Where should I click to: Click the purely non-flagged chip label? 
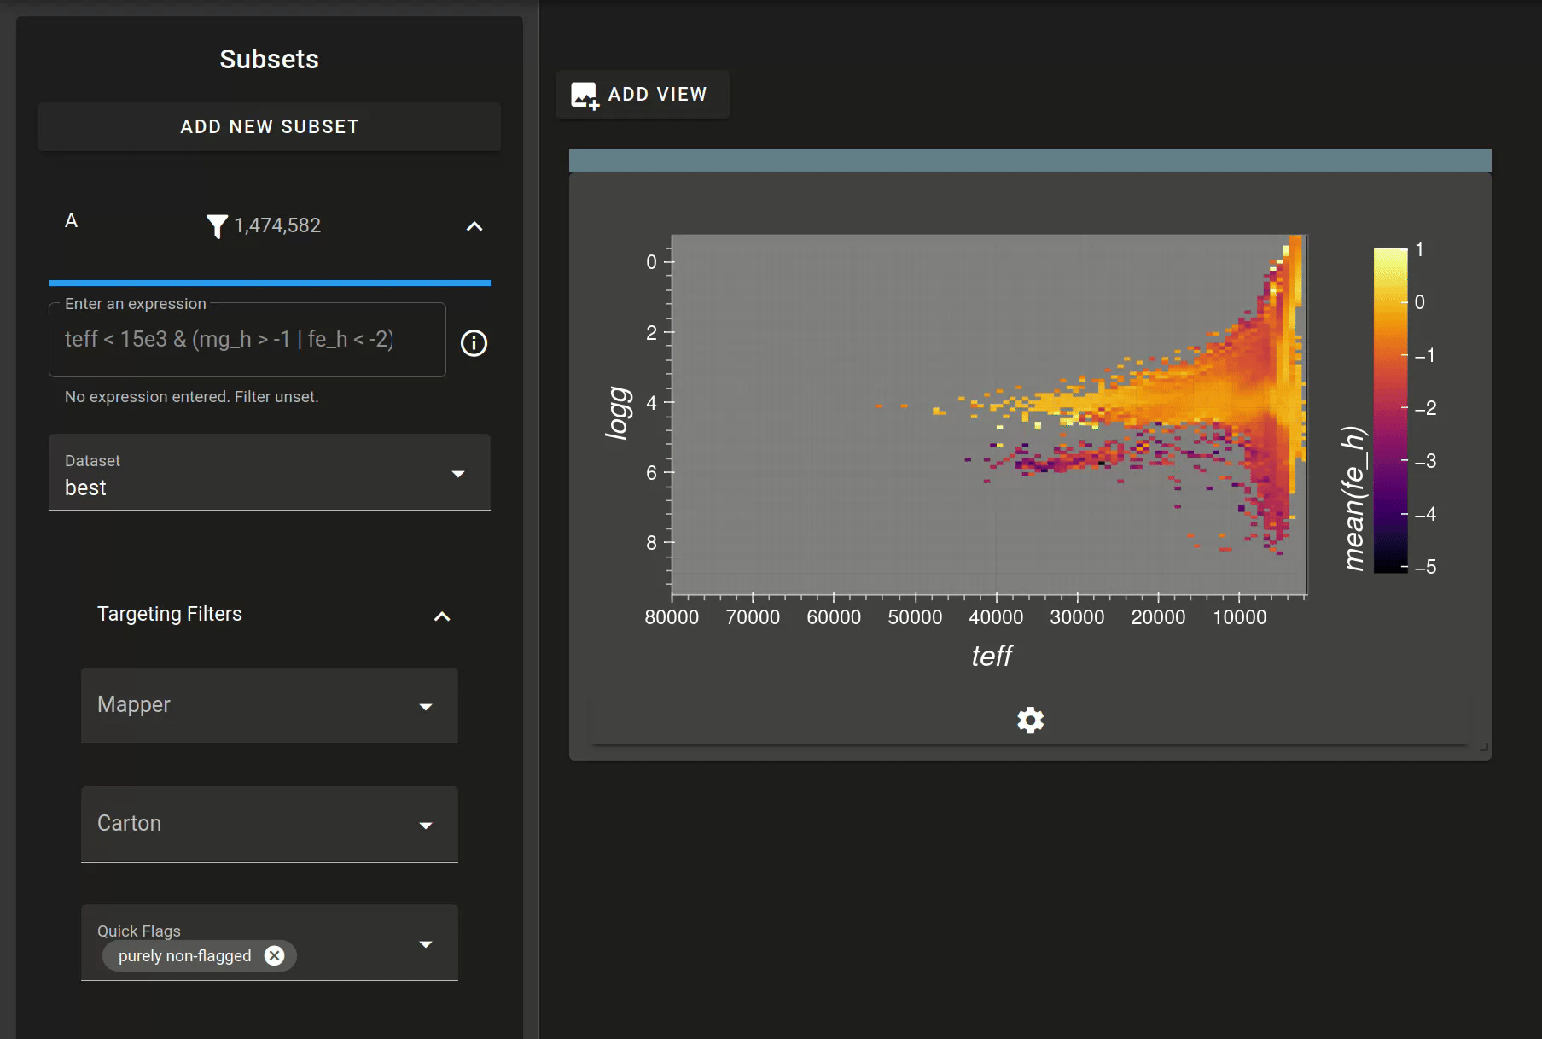pos(184,956)
